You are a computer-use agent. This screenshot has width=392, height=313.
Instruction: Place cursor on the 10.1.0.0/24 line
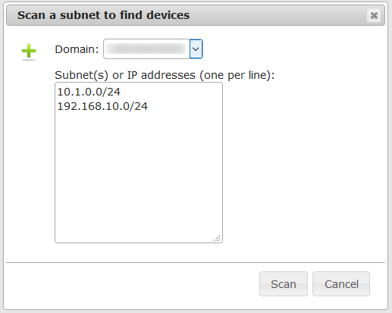[89, 92]
